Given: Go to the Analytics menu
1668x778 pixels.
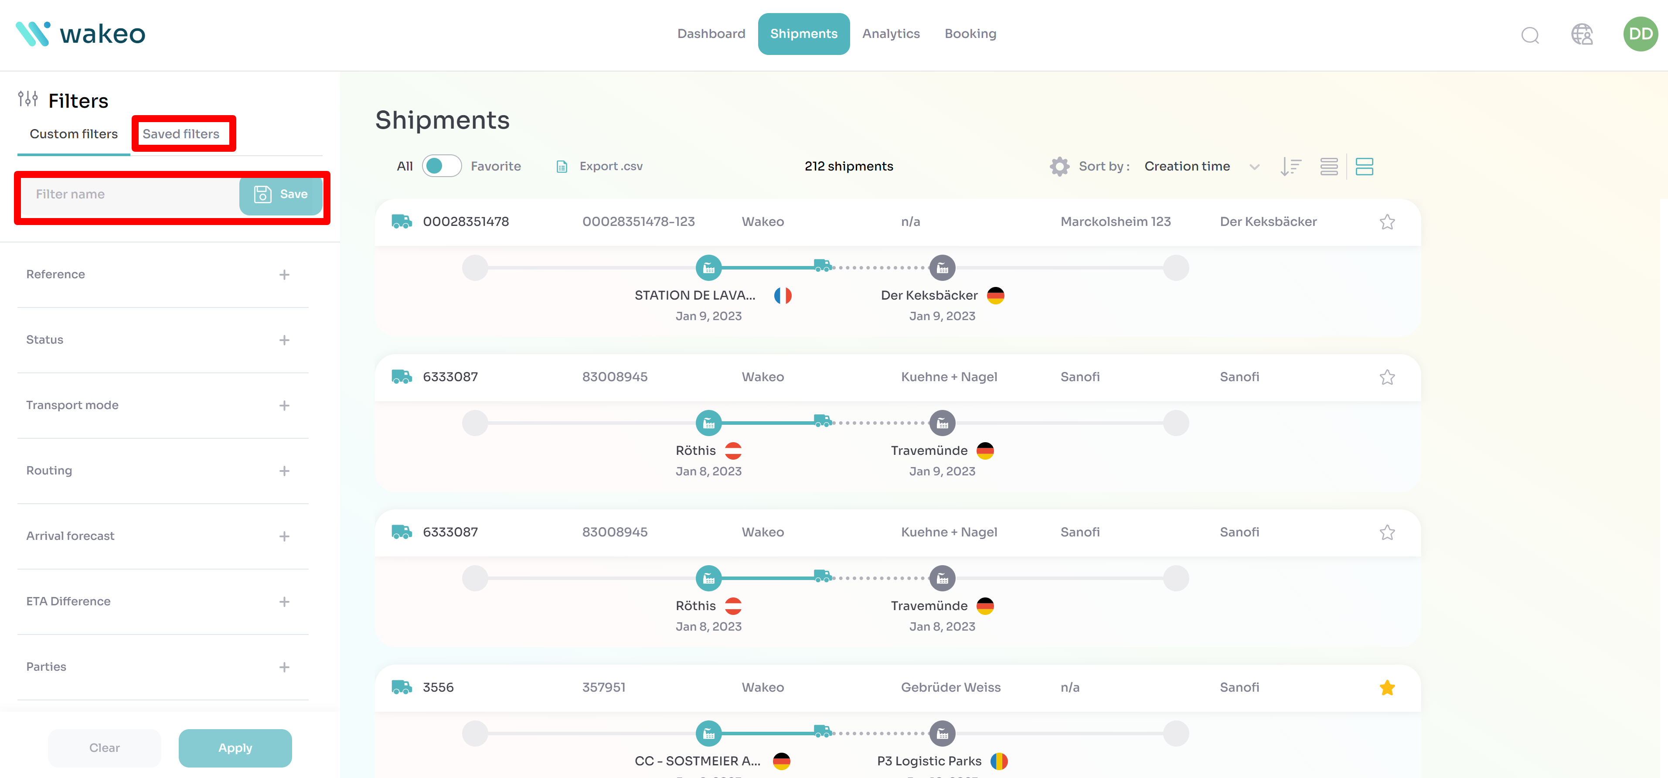Looking at the screenshot, I should tap(890, 34).
